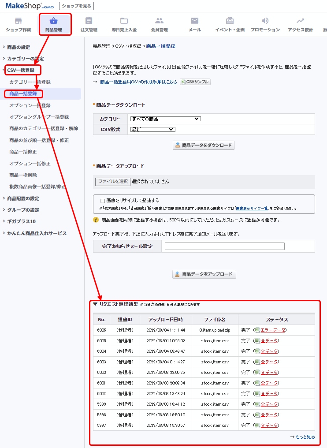Open 注文管理 clipboard icon
The height and width of the screenshot is (448, 327).
click(89, 21)
